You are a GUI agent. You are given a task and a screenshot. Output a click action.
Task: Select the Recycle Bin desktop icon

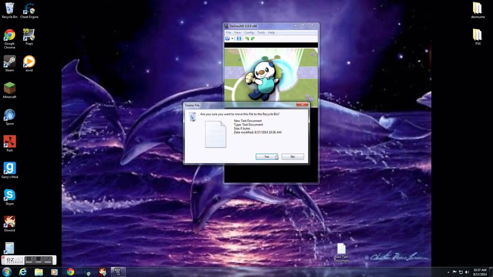tap(10, 10)
